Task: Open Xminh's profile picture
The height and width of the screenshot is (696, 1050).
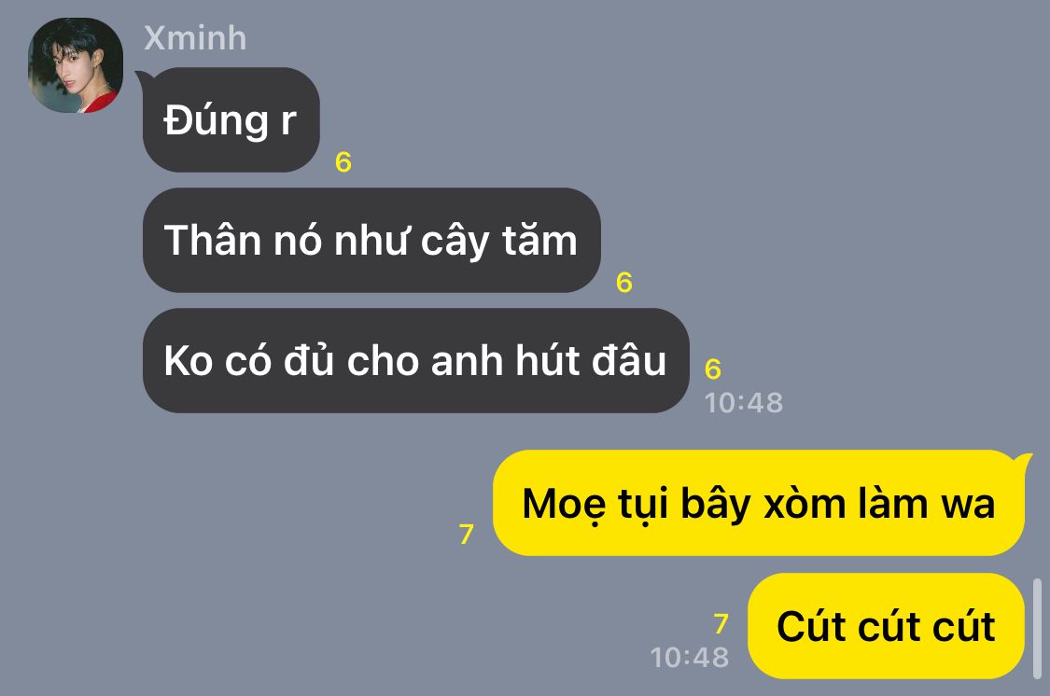Action: [75, 65]
